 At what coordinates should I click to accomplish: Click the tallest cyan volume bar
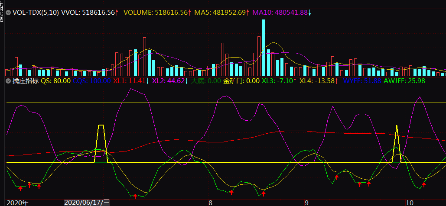(264, 48)
